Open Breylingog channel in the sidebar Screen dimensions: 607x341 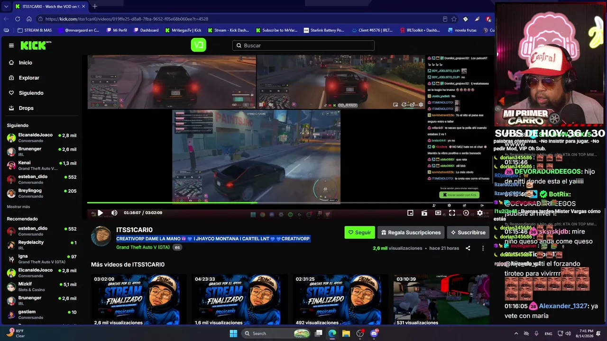tap(42, 193)
